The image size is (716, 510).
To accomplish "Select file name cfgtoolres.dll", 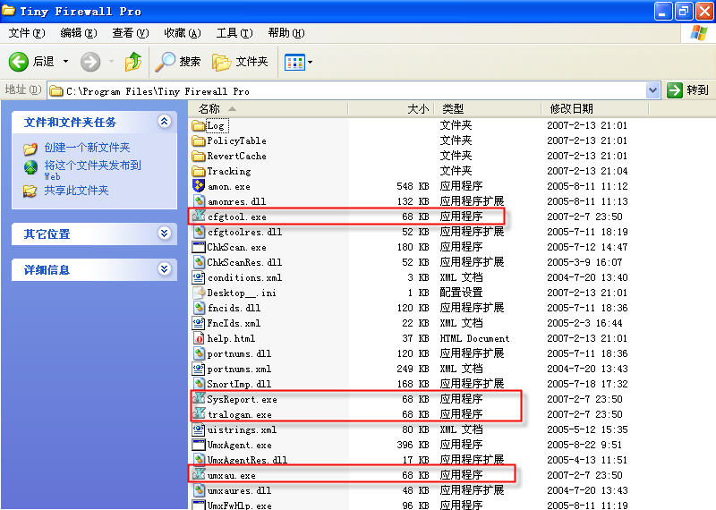I will click(244, 232).
